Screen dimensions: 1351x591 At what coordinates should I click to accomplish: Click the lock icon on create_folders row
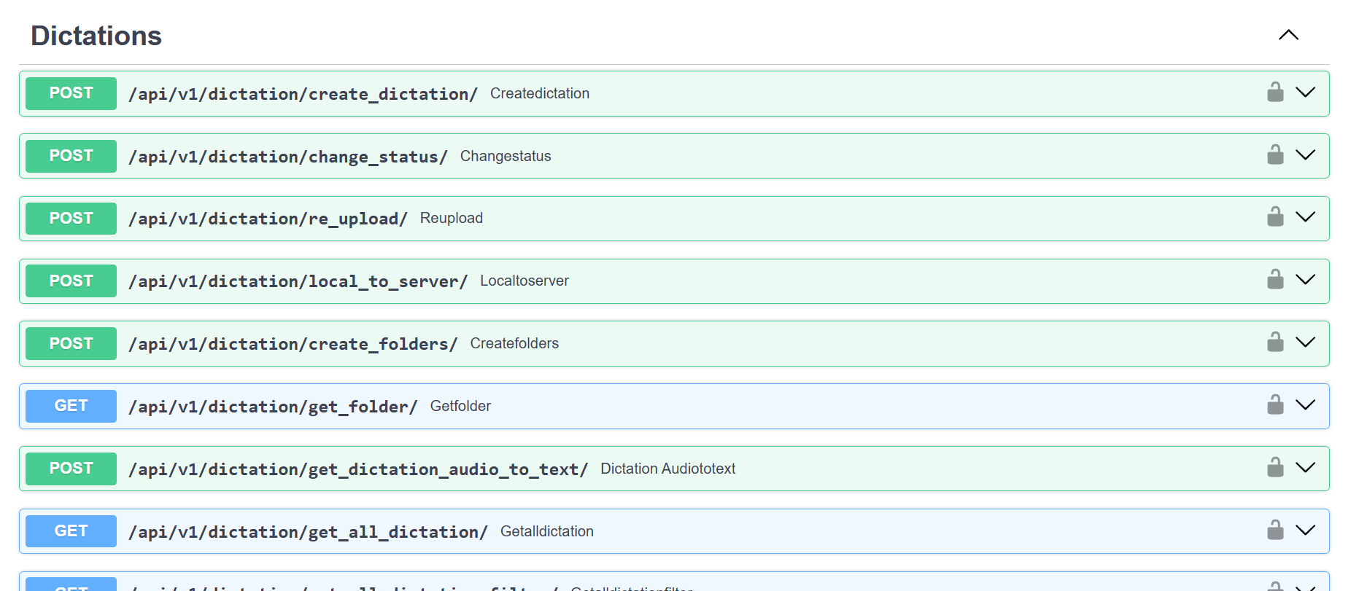(x=1275, y=343)
